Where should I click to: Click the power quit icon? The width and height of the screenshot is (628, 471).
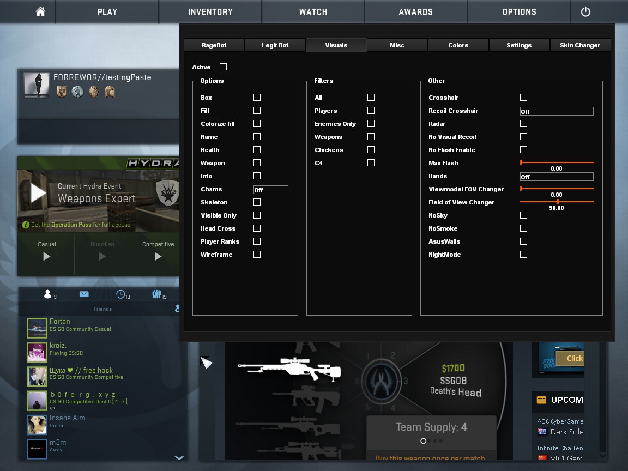pos(585,11)
